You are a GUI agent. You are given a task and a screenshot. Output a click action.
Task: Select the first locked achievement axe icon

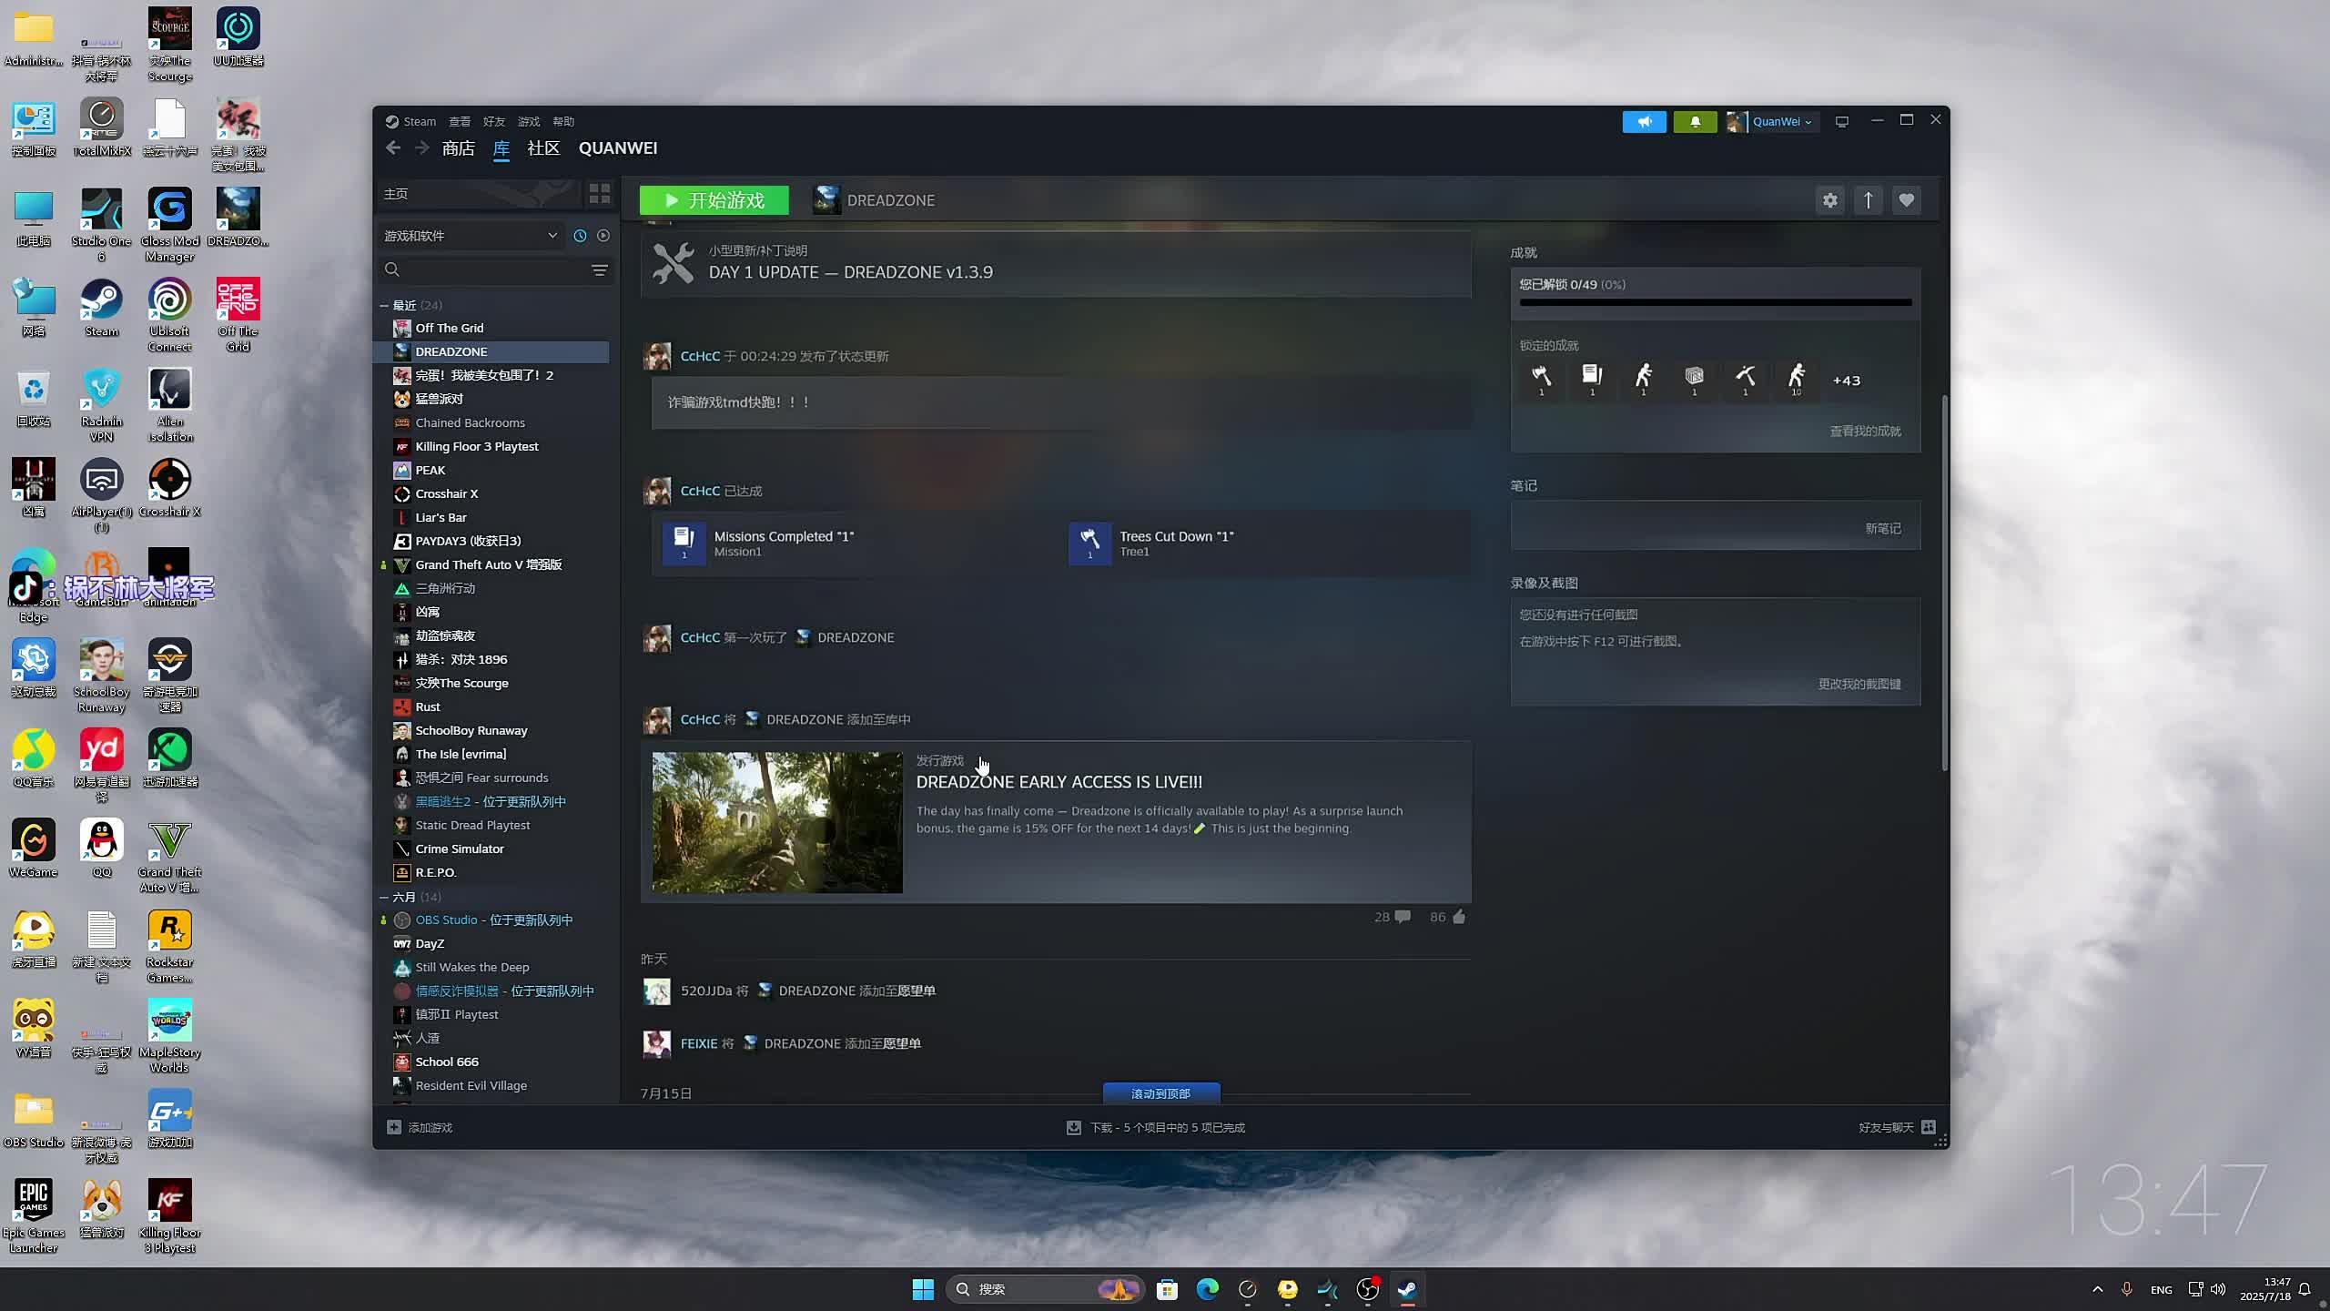click(x=1541, y=379)
